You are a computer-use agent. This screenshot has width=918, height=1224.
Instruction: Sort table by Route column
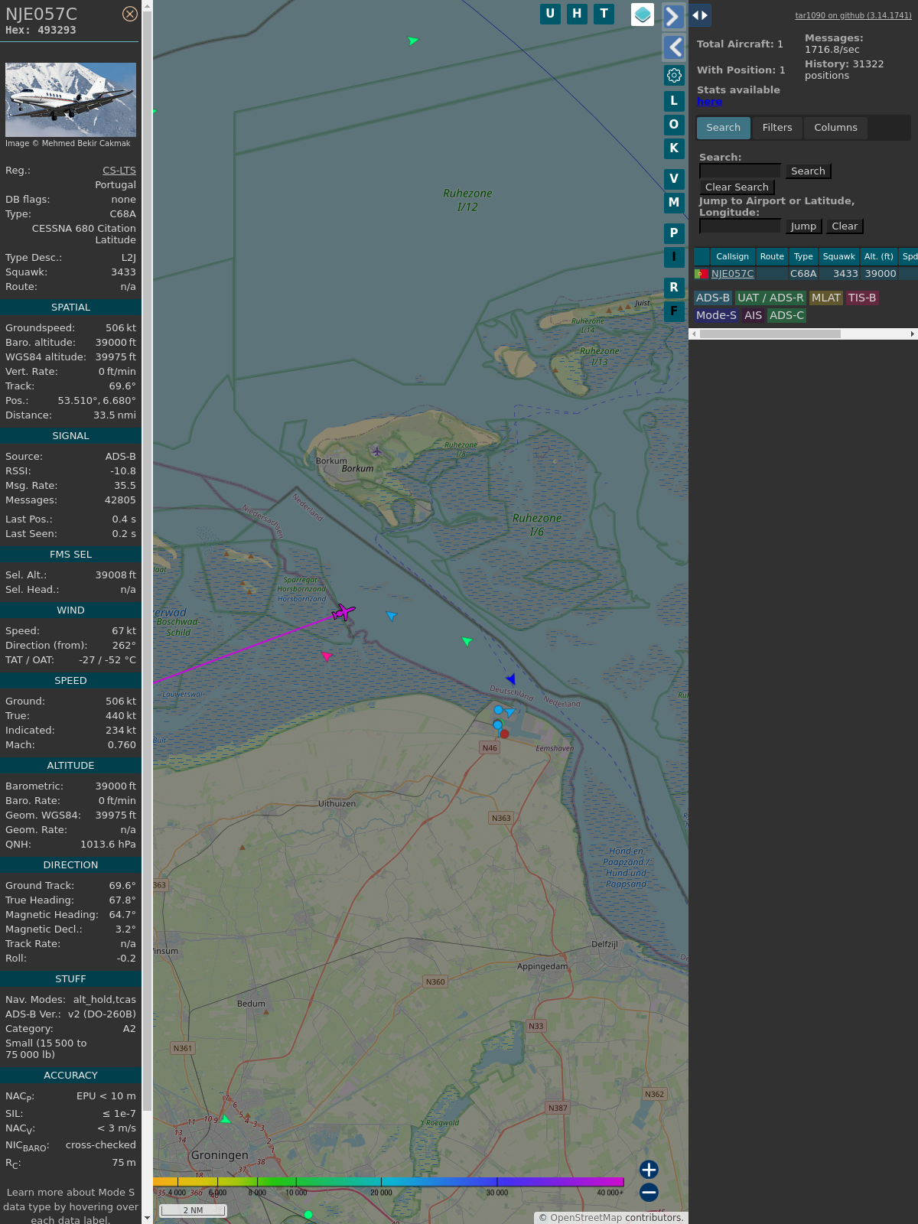[772, 257]
